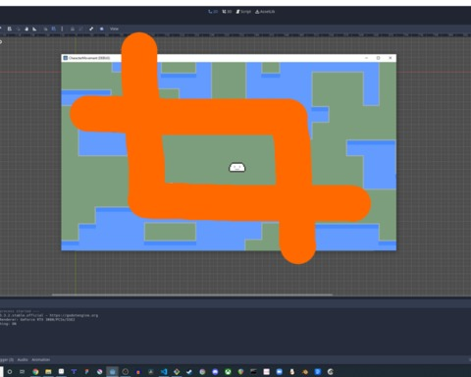Open the Animation bottom panel tab
The width and height of the screenshot is (471, 377).
pos(41,359)
